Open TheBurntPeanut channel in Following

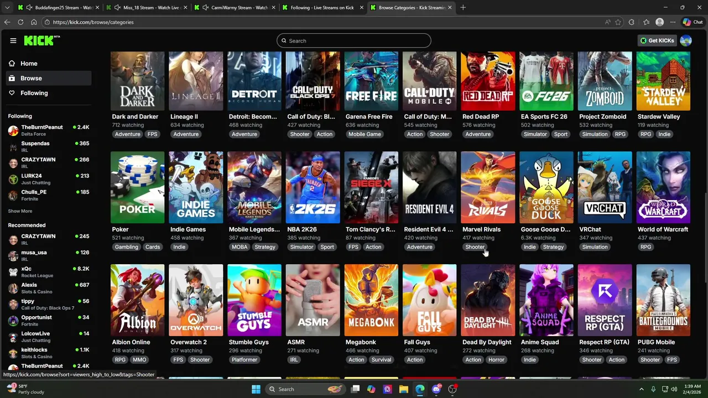pyautogui.click(x=49, y=130)
